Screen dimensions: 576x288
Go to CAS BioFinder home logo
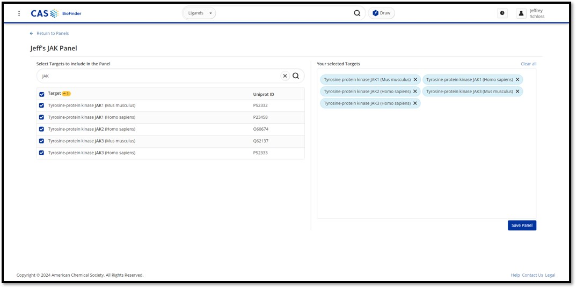[x=56, y=13]
